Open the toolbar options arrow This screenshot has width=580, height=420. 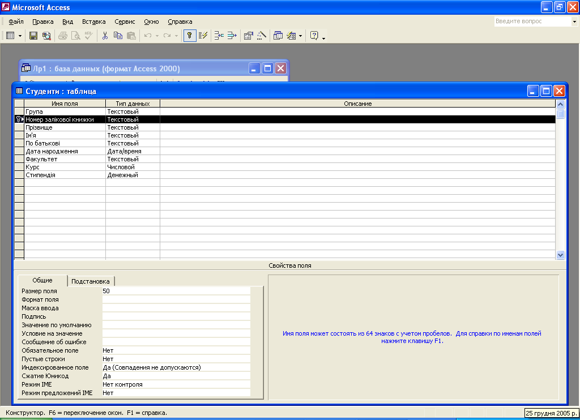[x=323, y=37]
